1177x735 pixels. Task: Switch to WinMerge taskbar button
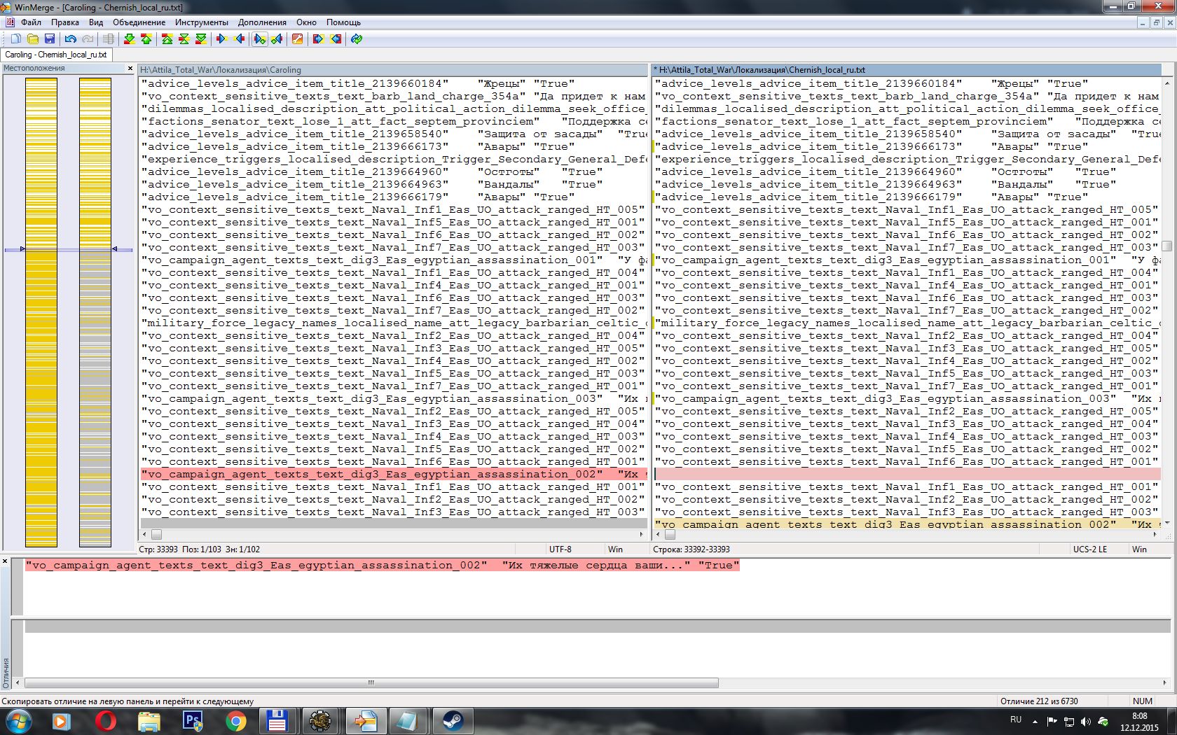(366, 721)
